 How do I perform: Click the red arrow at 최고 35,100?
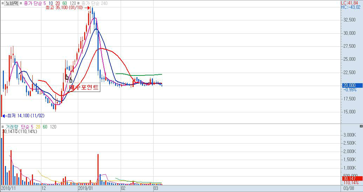pos(87,8)
